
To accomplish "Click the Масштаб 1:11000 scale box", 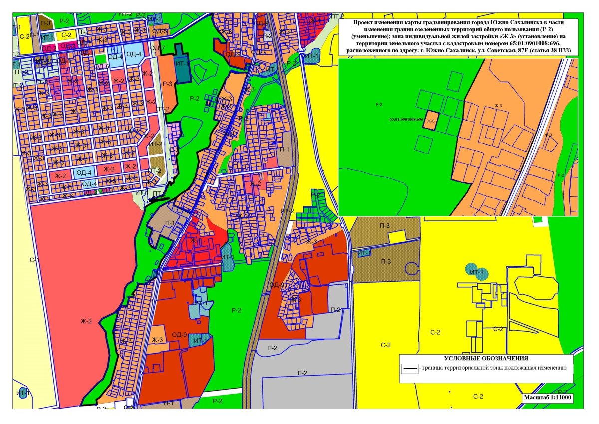I will point(548,398).
